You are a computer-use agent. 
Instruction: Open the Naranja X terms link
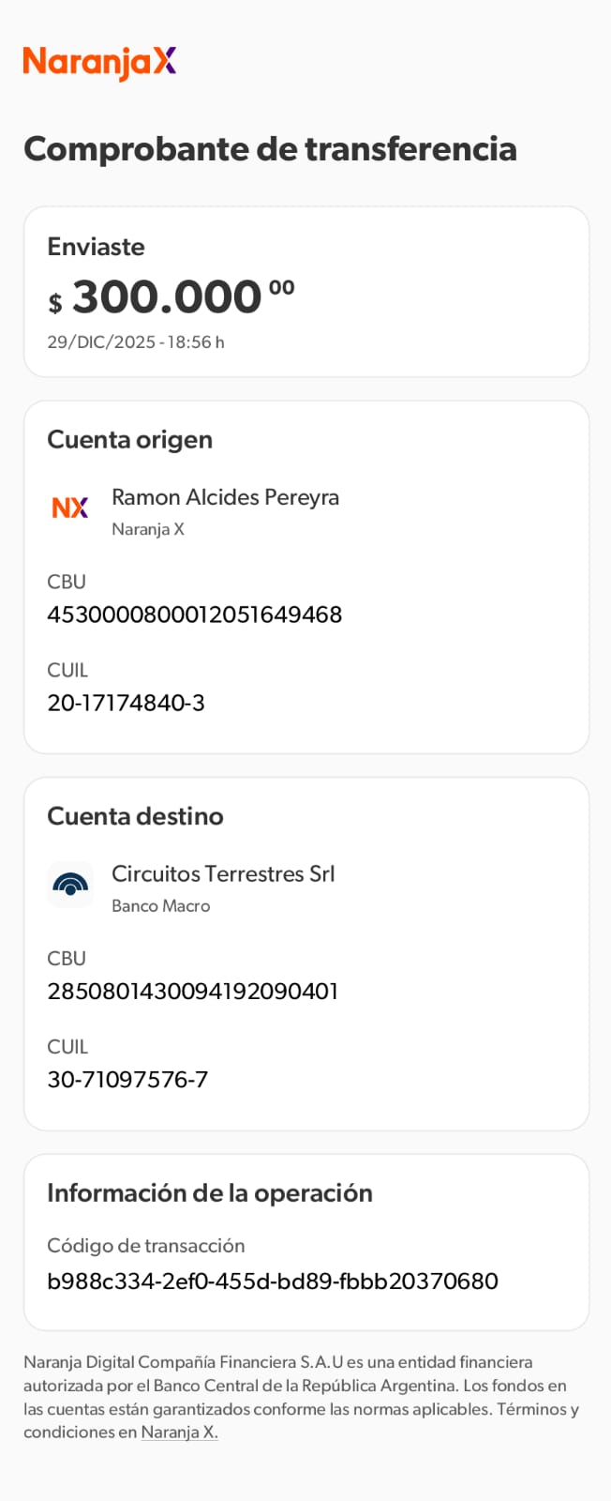pyautogui.click(x=179, y=1433)
